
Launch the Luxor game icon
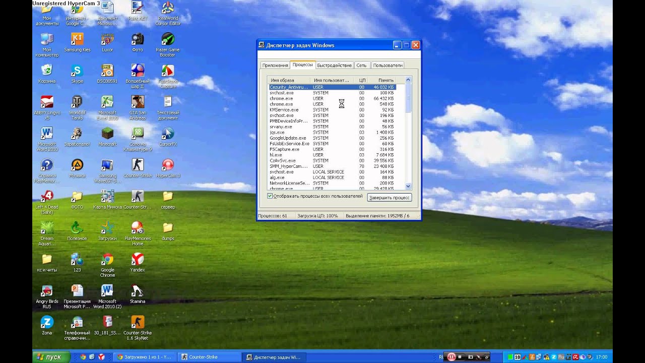tap(107, 42)
